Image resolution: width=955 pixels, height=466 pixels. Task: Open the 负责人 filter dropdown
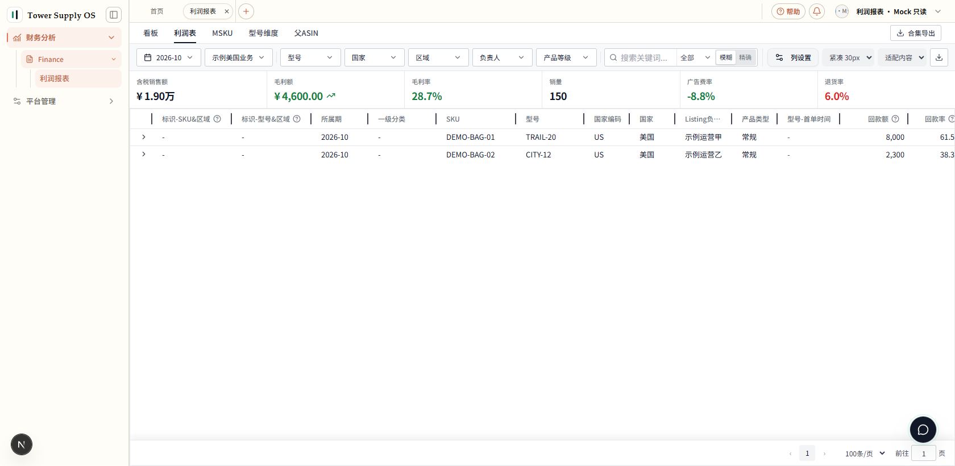pyautogui.click(x=502, y=57)
